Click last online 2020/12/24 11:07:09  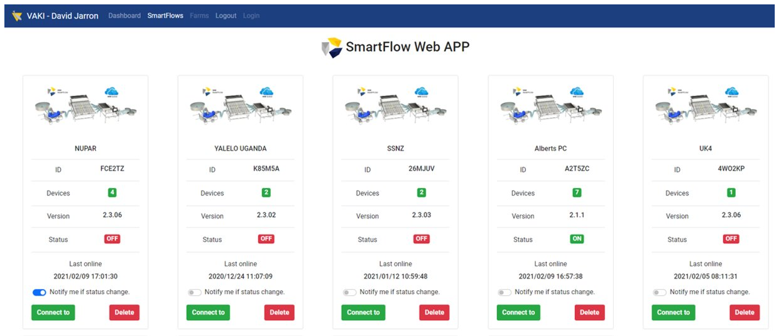tap(241, 276)
